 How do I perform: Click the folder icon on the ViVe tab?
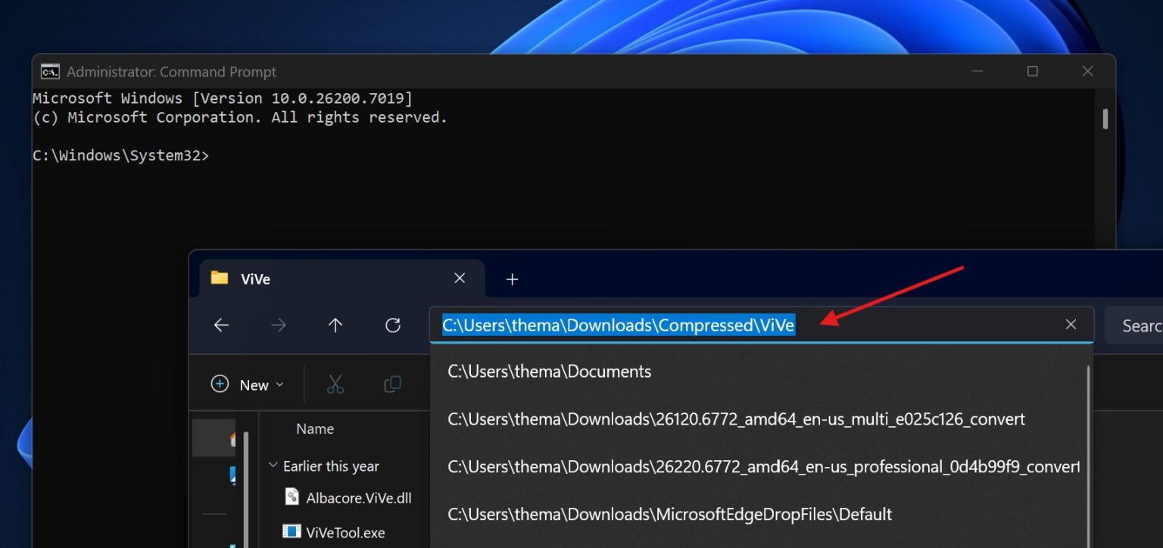(x=219, y=279)
